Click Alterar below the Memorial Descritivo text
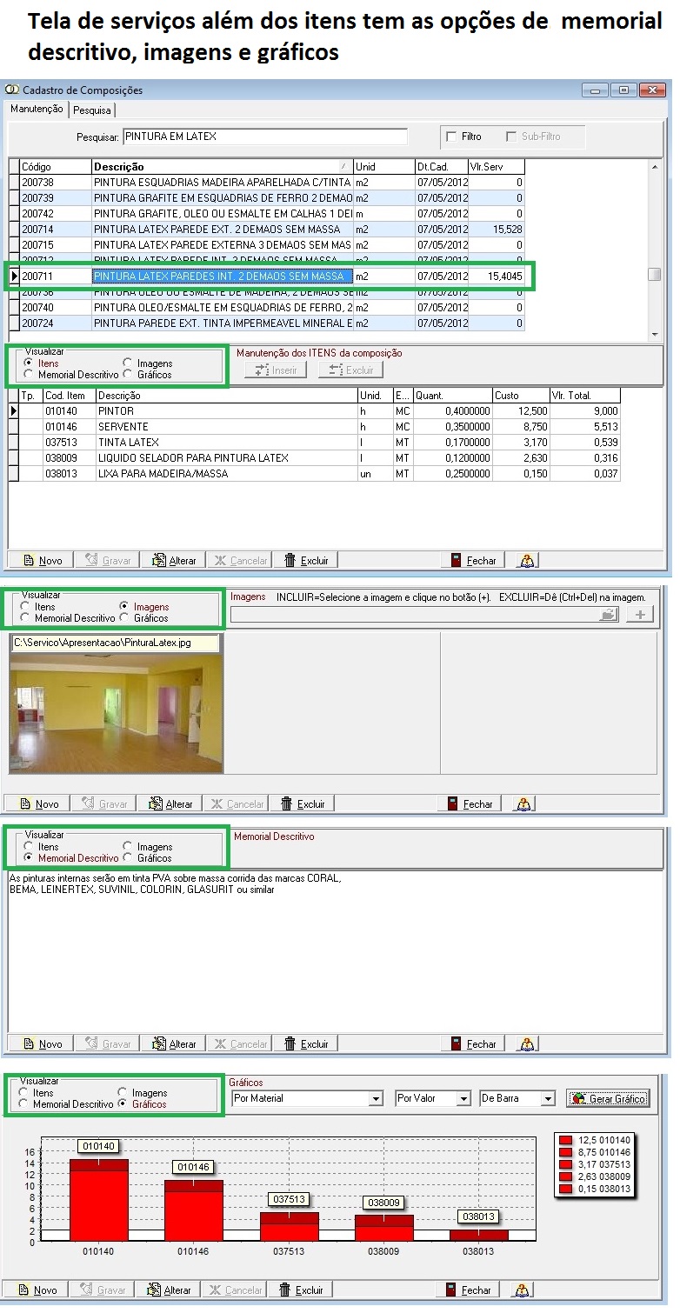680x1313 pixels. click(x=174, y=1044)
